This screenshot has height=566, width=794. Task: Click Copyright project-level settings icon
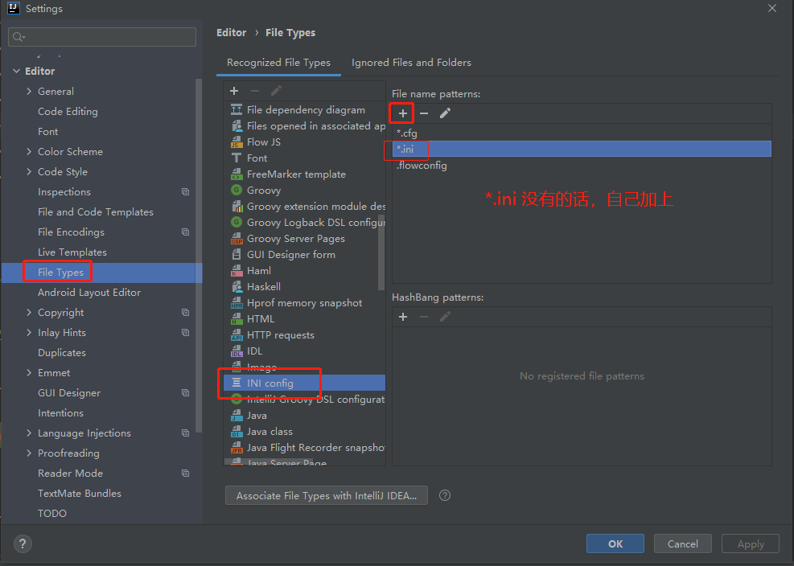click(185, 313)
